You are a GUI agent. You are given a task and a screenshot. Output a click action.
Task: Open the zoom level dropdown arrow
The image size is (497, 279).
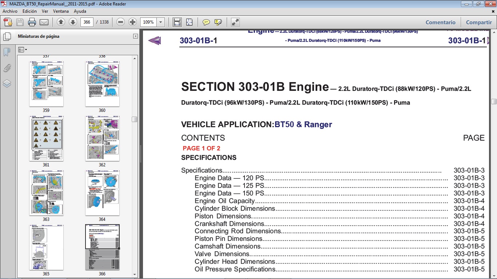click(161, 22)
